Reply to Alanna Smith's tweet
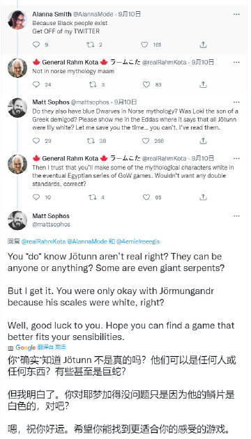The height and width of the screenshot is (439, 251). (36, 45)
